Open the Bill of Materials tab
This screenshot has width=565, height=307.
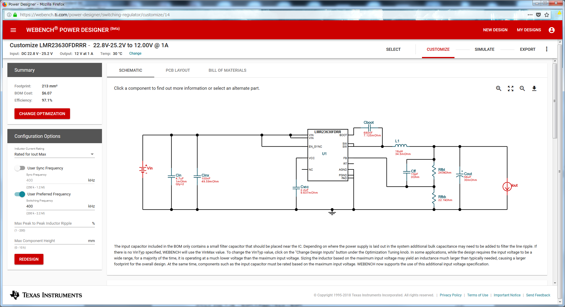point(228,70)
